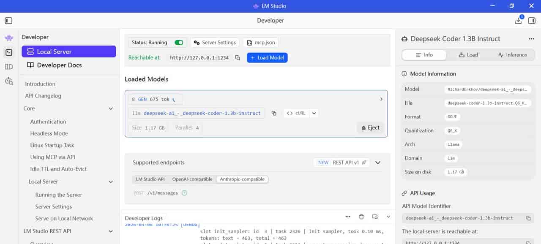Select the OpenAI-compatible endpoint tab
This screenshot has width=541, height=244.
(192, 179)
